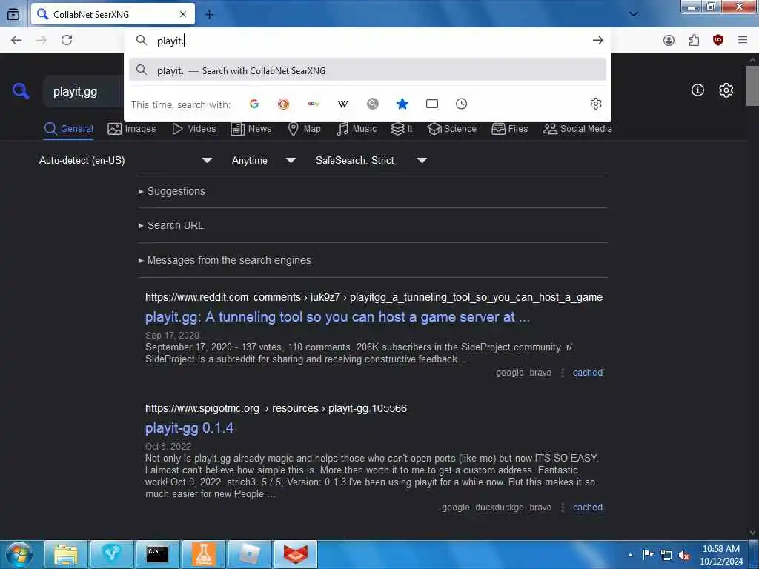Click the page vertical scrollbar thumb
Image resolution: width=759 pixels, height=569 pixels.
[x=752, y=86]
